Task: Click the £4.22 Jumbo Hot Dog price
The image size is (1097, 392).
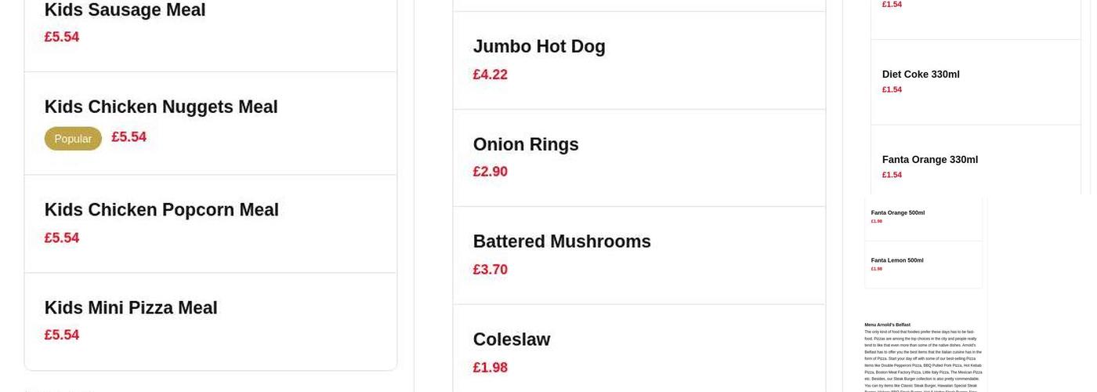Action: point(490,74)
